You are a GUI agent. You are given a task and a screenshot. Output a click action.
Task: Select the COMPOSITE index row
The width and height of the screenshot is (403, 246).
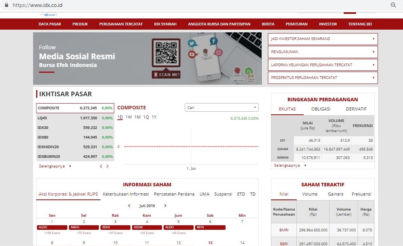coord(75,108)
